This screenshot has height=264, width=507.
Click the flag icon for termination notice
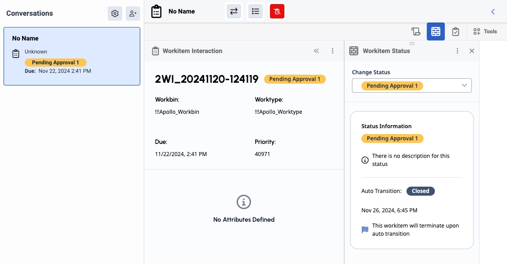(365, 230)
